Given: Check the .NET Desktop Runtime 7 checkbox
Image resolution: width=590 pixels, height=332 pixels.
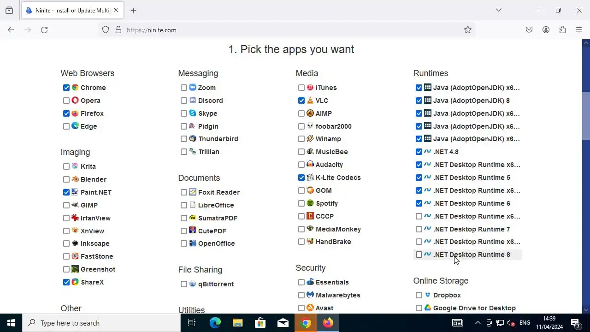Looking at the screenshot, I should (x=419, y=229).
